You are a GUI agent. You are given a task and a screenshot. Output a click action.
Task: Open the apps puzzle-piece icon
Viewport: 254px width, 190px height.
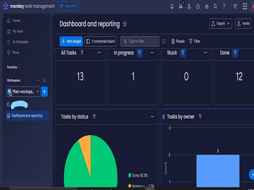(198, 6)
